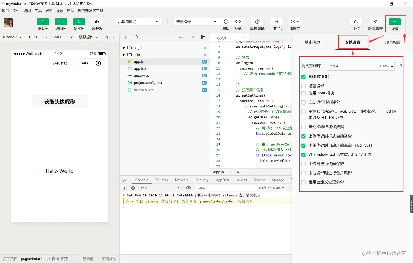Switch to the 项目配置 tab

coord(393,42)
